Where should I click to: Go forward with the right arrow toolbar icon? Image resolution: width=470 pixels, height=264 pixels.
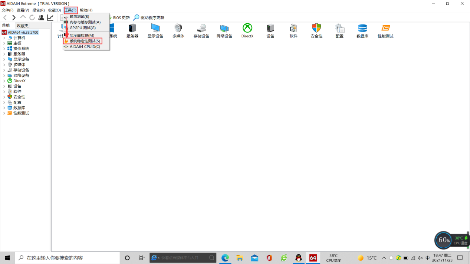click(14, 17)
